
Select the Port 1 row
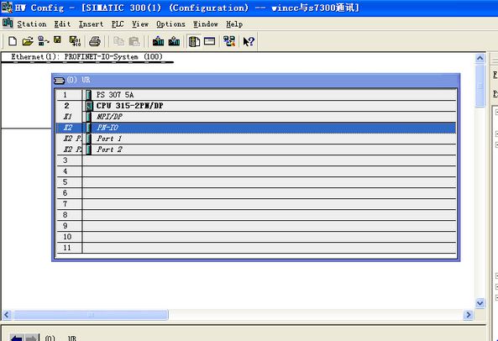click(256, 139)
